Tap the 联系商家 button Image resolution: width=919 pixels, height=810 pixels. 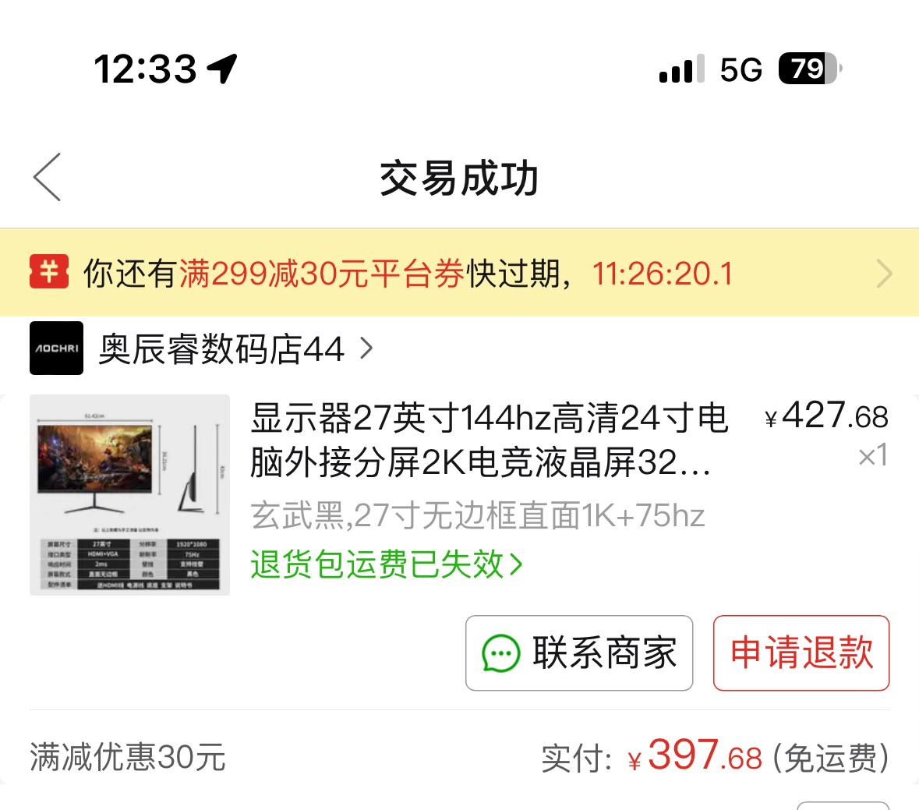[579, 653]
